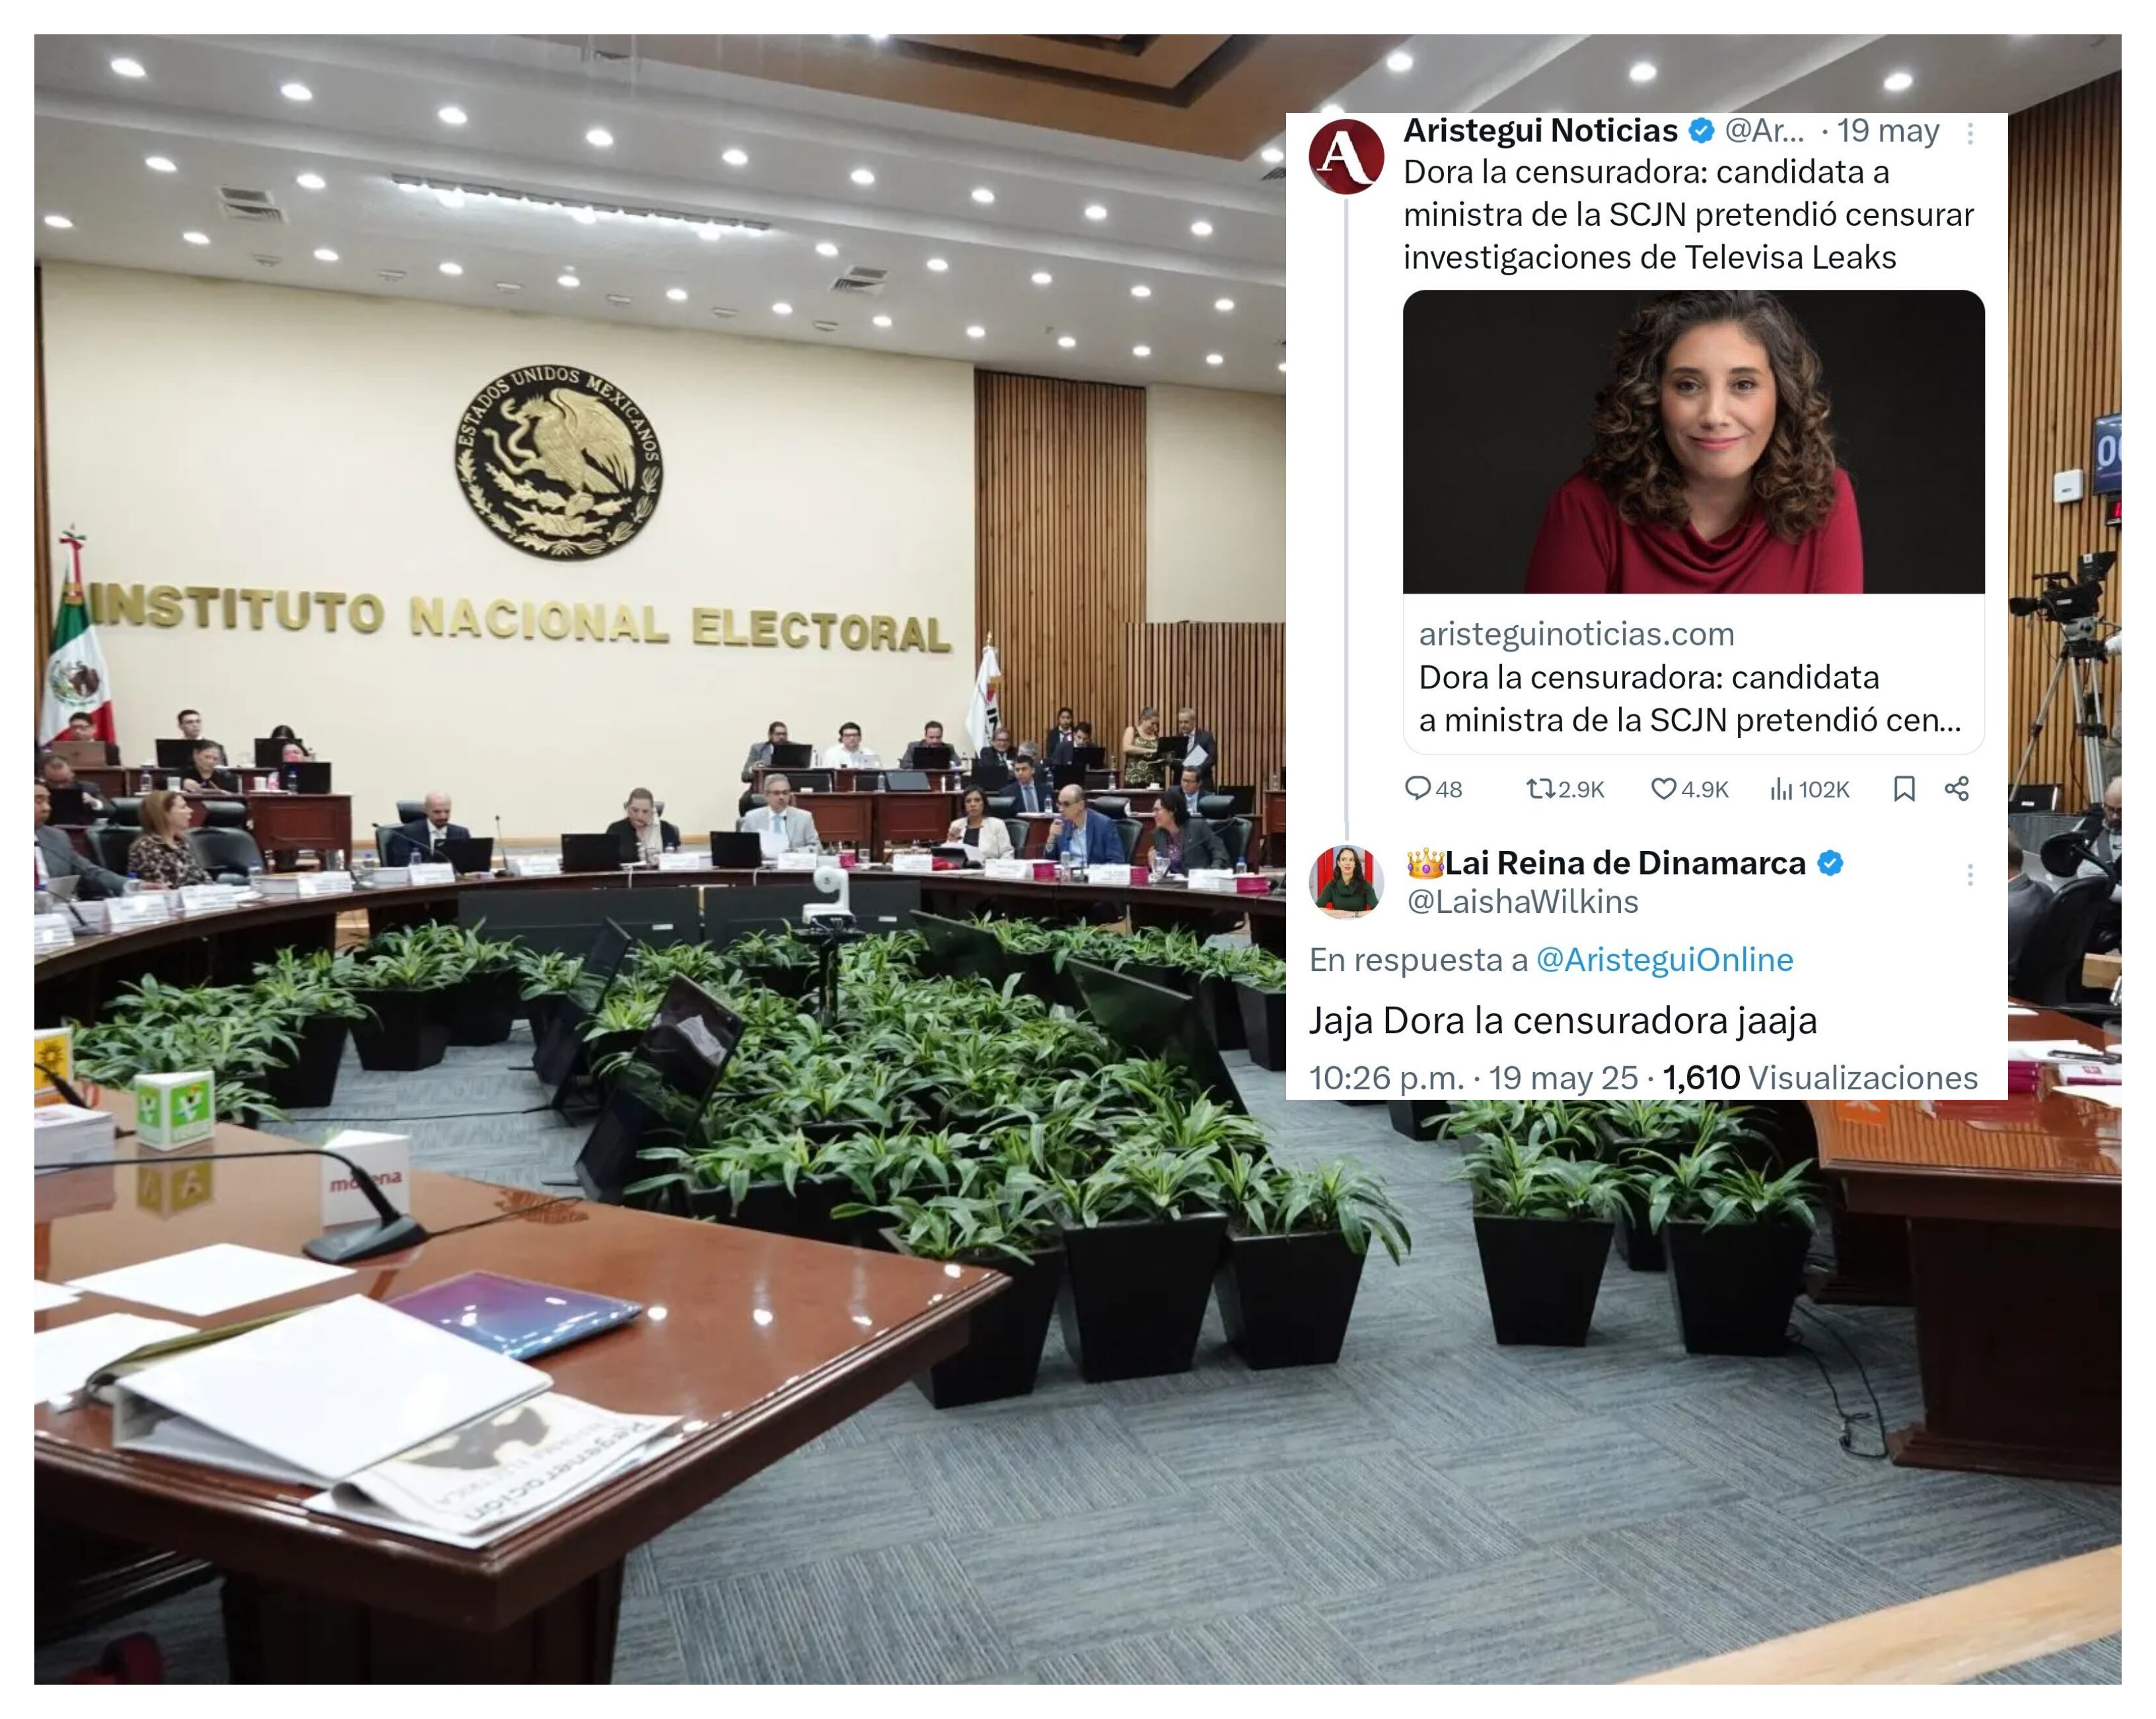The image size is (2156, 1719).
Task: Click the 19 may date on tweet
Action: pos(1888,130)
